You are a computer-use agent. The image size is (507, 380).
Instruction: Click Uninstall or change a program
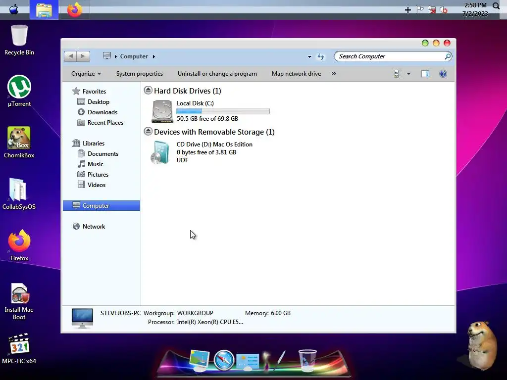217,74
